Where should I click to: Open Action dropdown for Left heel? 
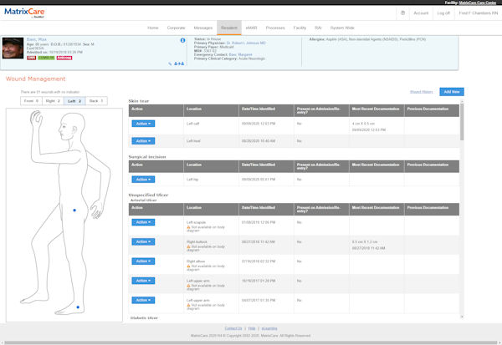[143, 140]
